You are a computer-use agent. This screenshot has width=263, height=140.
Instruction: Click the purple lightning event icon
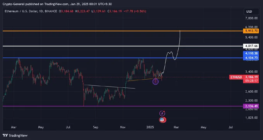pyautogui.click(x=162, y=113)
